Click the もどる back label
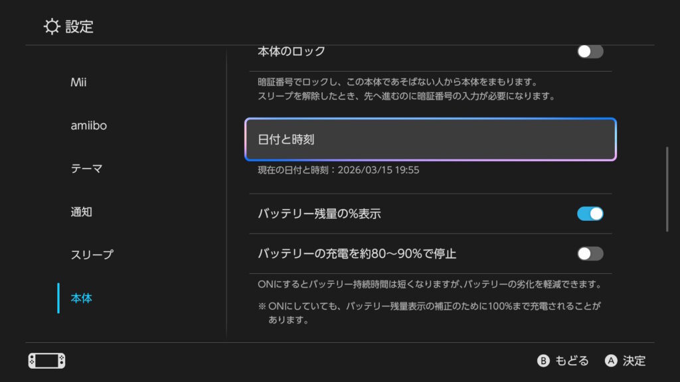The image size is (680, 382). (571, 361)
